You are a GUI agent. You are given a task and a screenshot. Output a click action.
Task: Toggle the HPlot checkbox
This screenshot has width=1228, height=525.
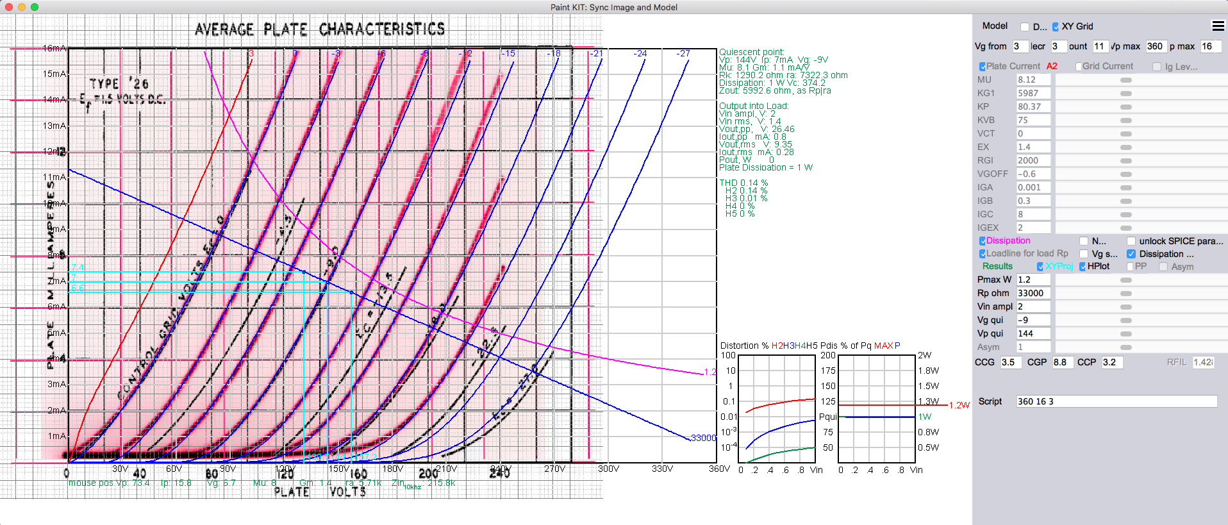click(x=1082, y=267)
